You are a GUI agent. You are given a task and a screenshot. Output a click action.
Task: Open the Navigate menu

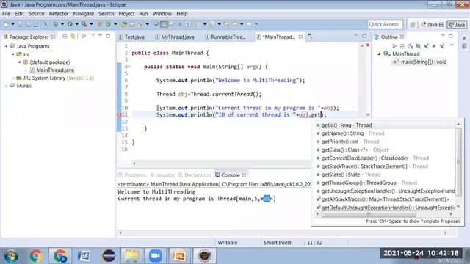coord(83,14)
